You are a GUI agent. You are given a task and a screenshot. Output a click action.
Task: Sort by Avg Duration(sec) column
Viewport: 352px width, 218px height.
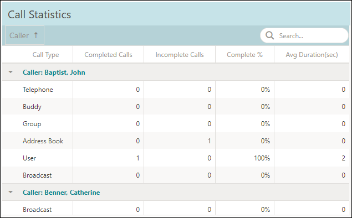[x=312, y=55]
